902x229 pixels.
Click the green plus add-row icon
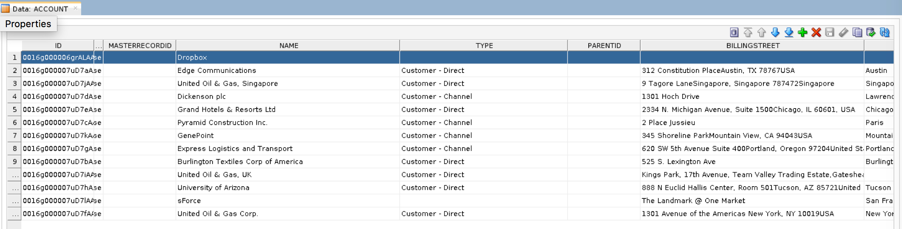(x=803, y=33)
